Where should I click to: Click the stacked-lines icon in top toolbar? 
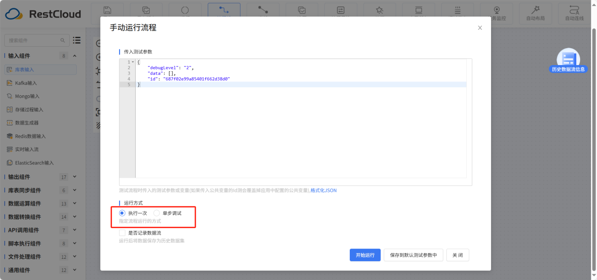point(458,10)
